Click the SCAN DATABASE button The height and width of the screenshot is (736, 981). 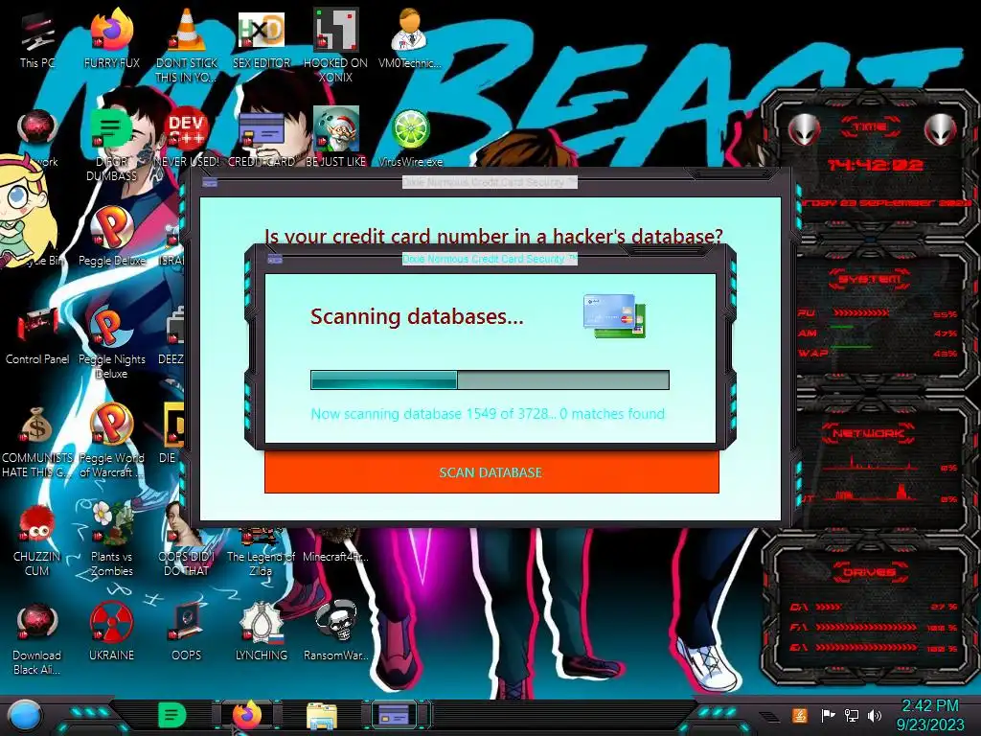click(x=491, y=472)
